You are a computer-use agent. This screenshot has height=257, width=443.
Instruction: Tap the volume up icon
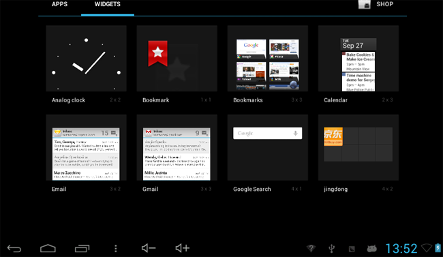(183, 248)
